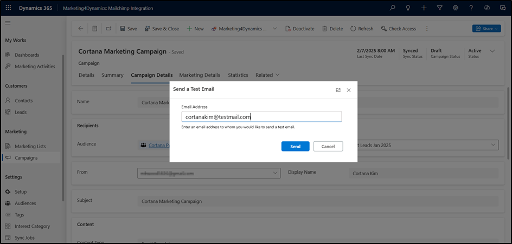
Task: Click the Share button
Action: [486, 29]
